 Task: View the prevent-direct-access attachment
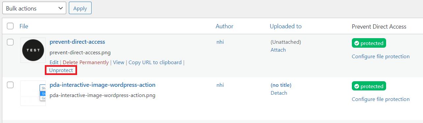(x=119, y=62)
